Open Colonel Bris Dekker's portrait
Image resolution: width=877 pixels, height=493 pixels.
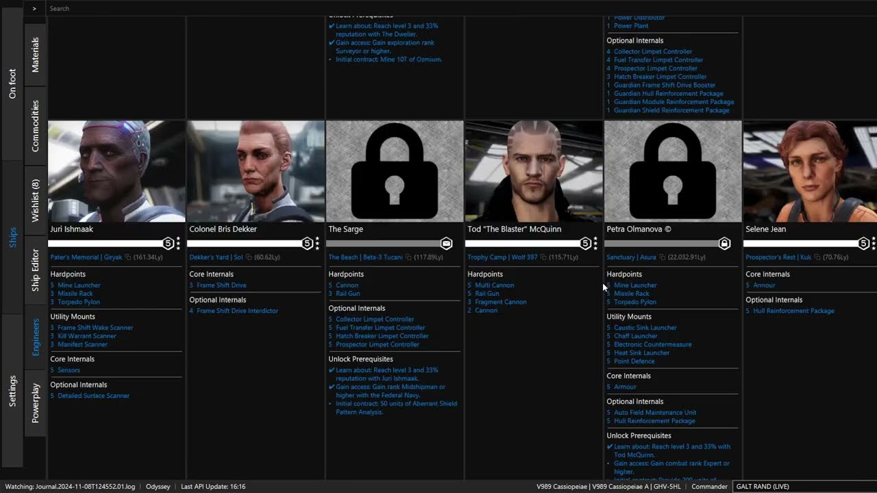pyautogui.click(x=256, y=171)
